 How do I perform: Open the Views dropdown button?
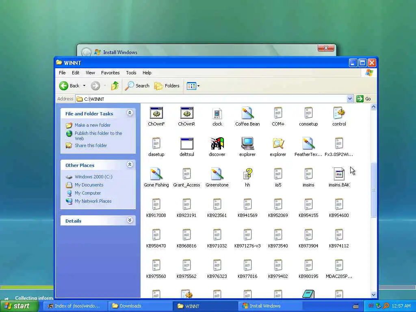[x=193, y=86]
